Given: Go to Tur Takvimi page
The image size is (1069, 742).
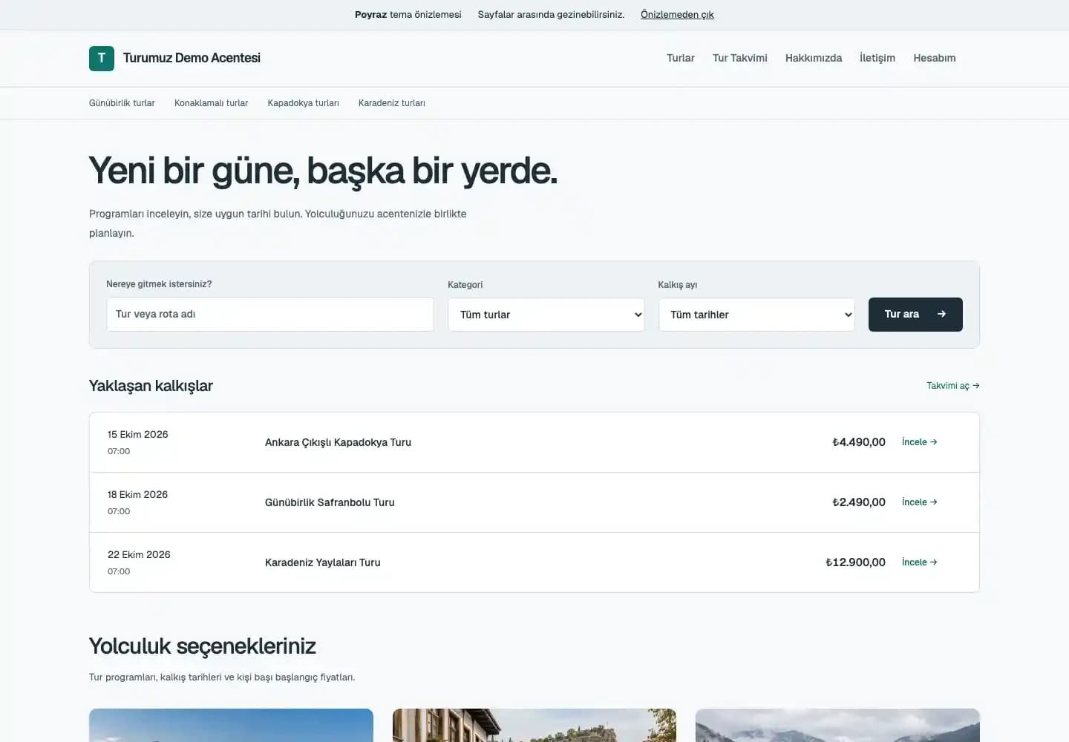Looking at the screenshot, I should tap(740, 58).
